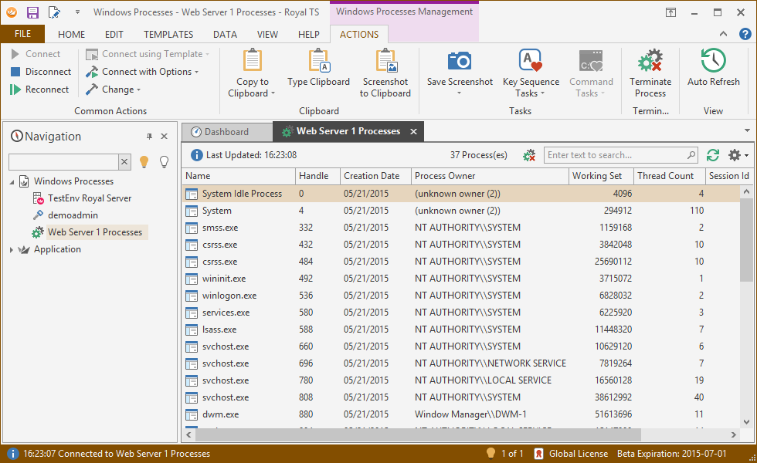Select demoadmin credential in tree
The image size is (757, 463).
(x=73, y=215)
